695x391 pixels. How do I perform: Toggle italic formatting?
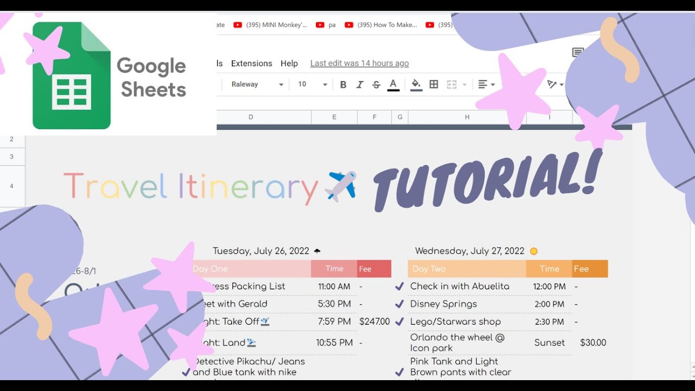click(x=359, y=84)
